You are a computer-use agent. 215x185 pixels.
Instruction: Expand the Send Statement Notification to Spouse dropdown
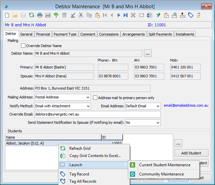[x=158, y=122]
